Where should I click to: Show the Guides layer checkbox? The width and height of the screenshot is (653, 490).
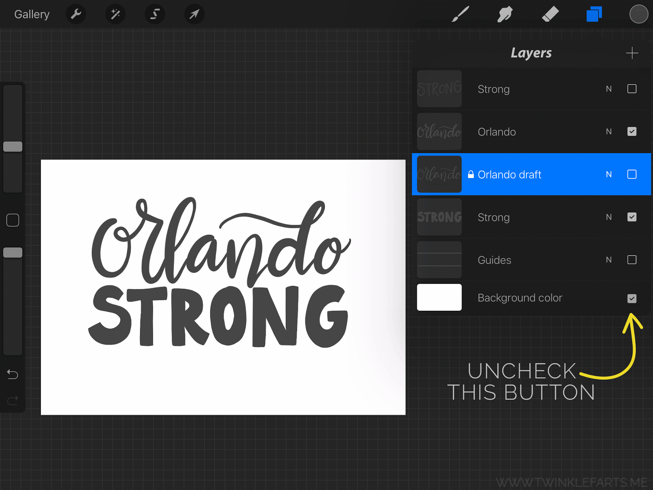click(632, 260)
